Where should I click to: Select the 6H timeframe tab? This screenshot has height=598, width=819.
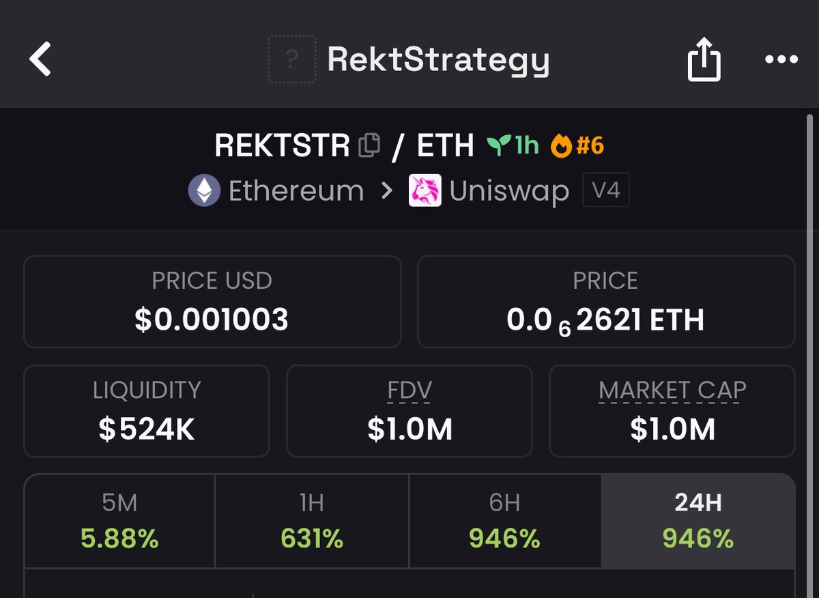(x=504, y=522)
